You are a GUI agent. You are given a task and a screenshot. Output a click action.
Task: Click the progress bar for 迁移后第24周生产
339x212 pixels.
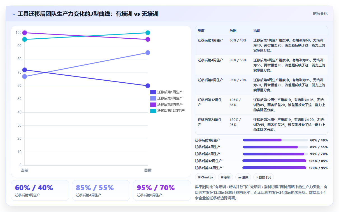point(274,168)
